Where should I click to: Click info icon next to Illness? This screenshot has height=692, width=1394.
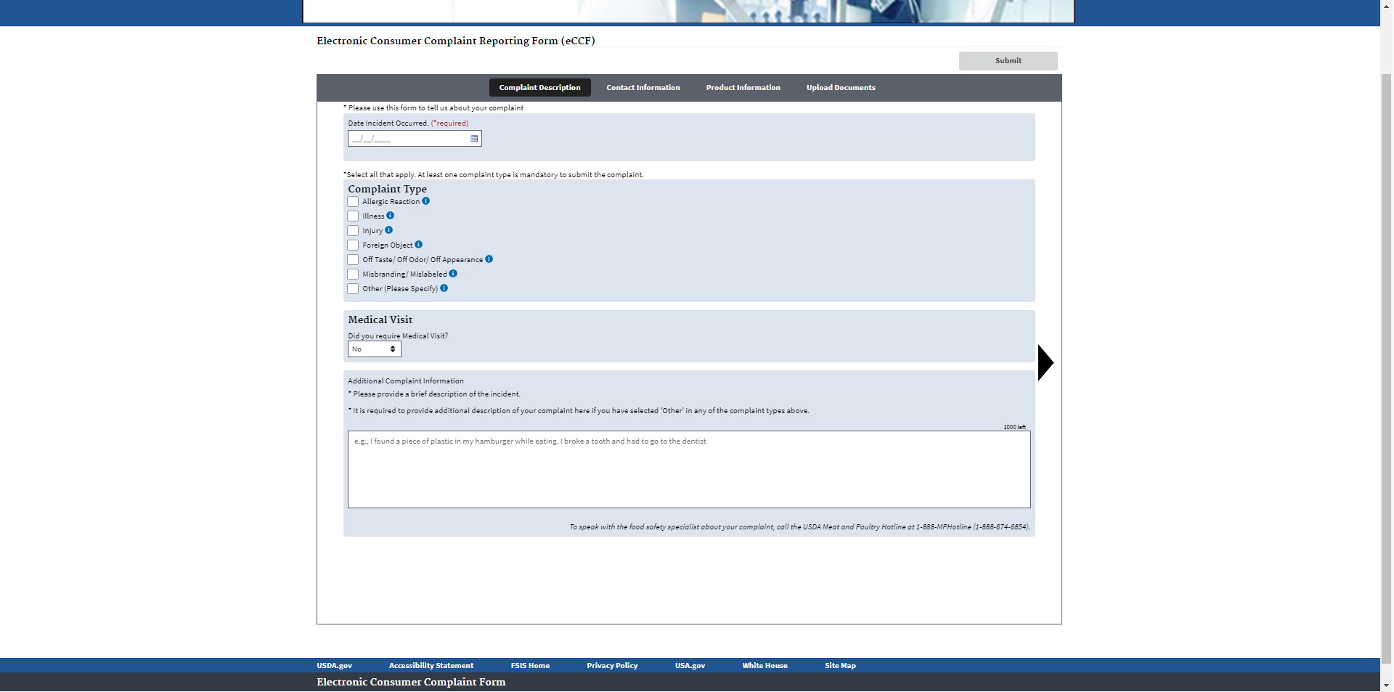(x=391, y=216)
